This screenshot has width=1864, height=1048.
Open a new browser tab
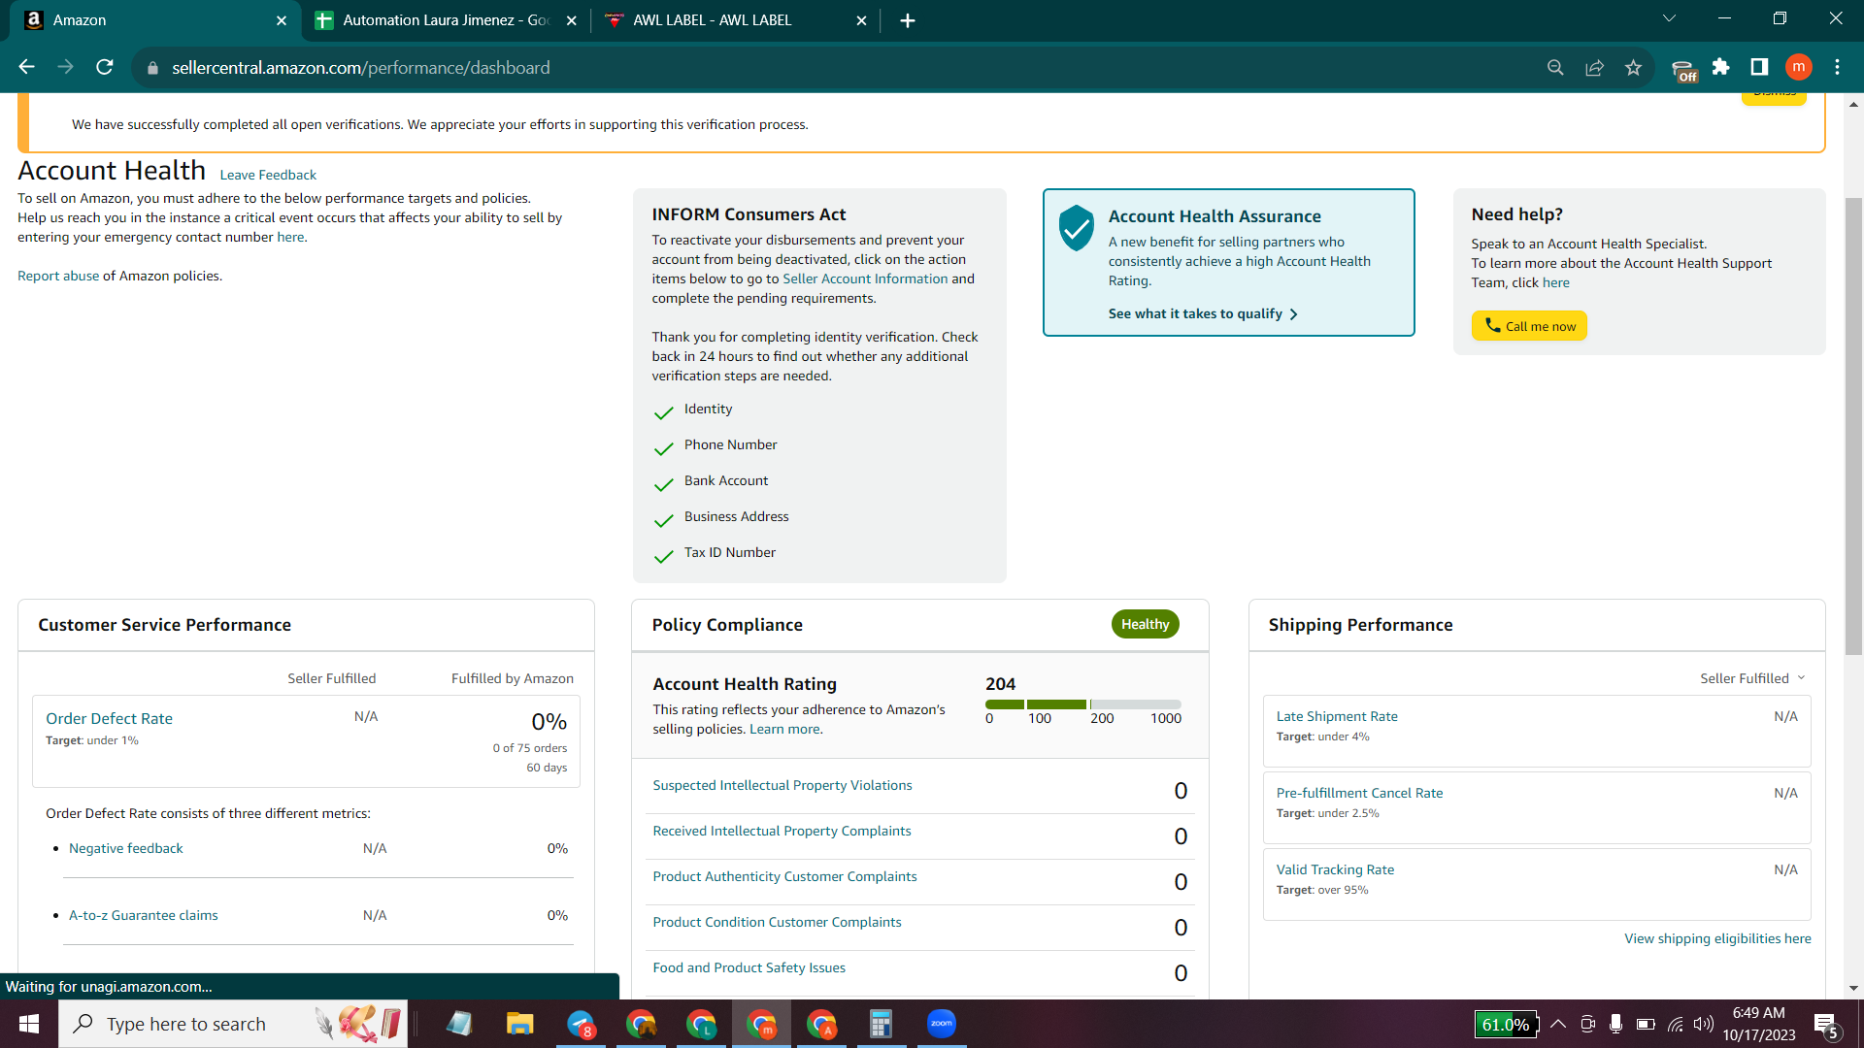[x=908, y=20]
